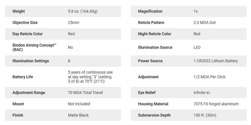The width and height of the screenshot is (251, 125).
Task: Select the 2.0 MOA Dot reticle pattern value
Action: tap(204, 23)
